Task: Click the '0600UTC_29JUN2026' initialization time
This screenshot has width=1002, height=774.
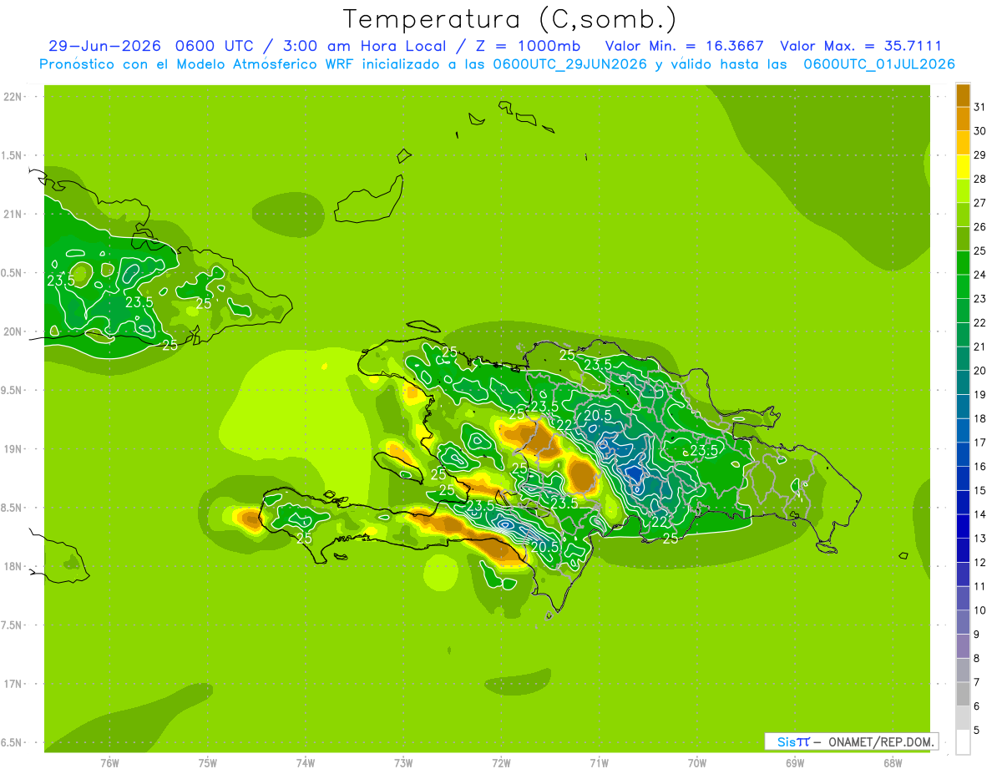Action: point(570,64)
